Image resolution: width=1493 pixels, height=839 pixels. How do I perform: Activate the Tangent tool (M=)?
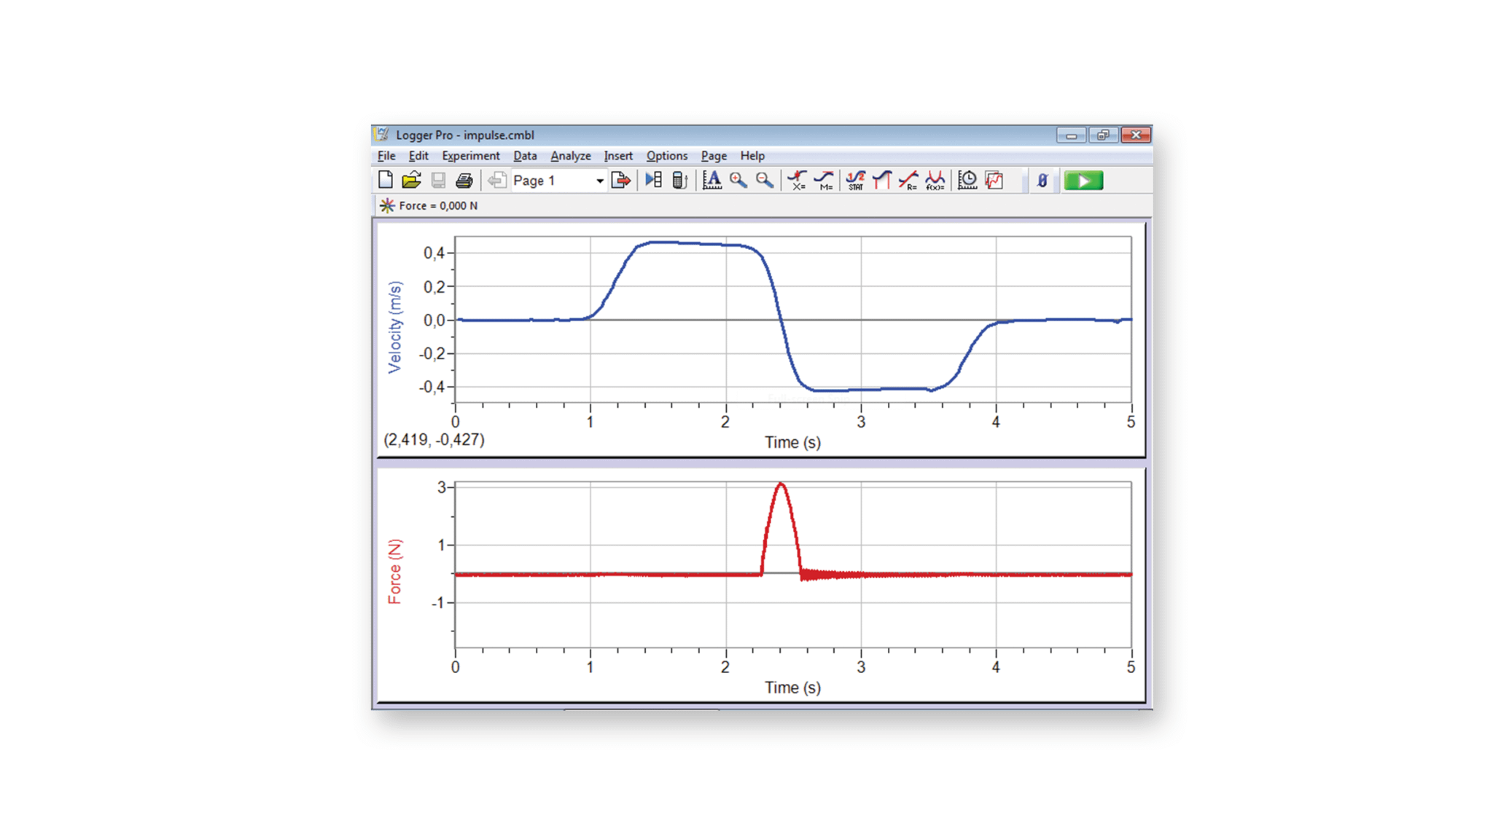[x=825, y=180]
